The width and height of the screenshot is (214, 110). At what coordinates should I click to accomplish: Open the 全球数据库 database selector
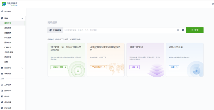(x=55, y=30)
